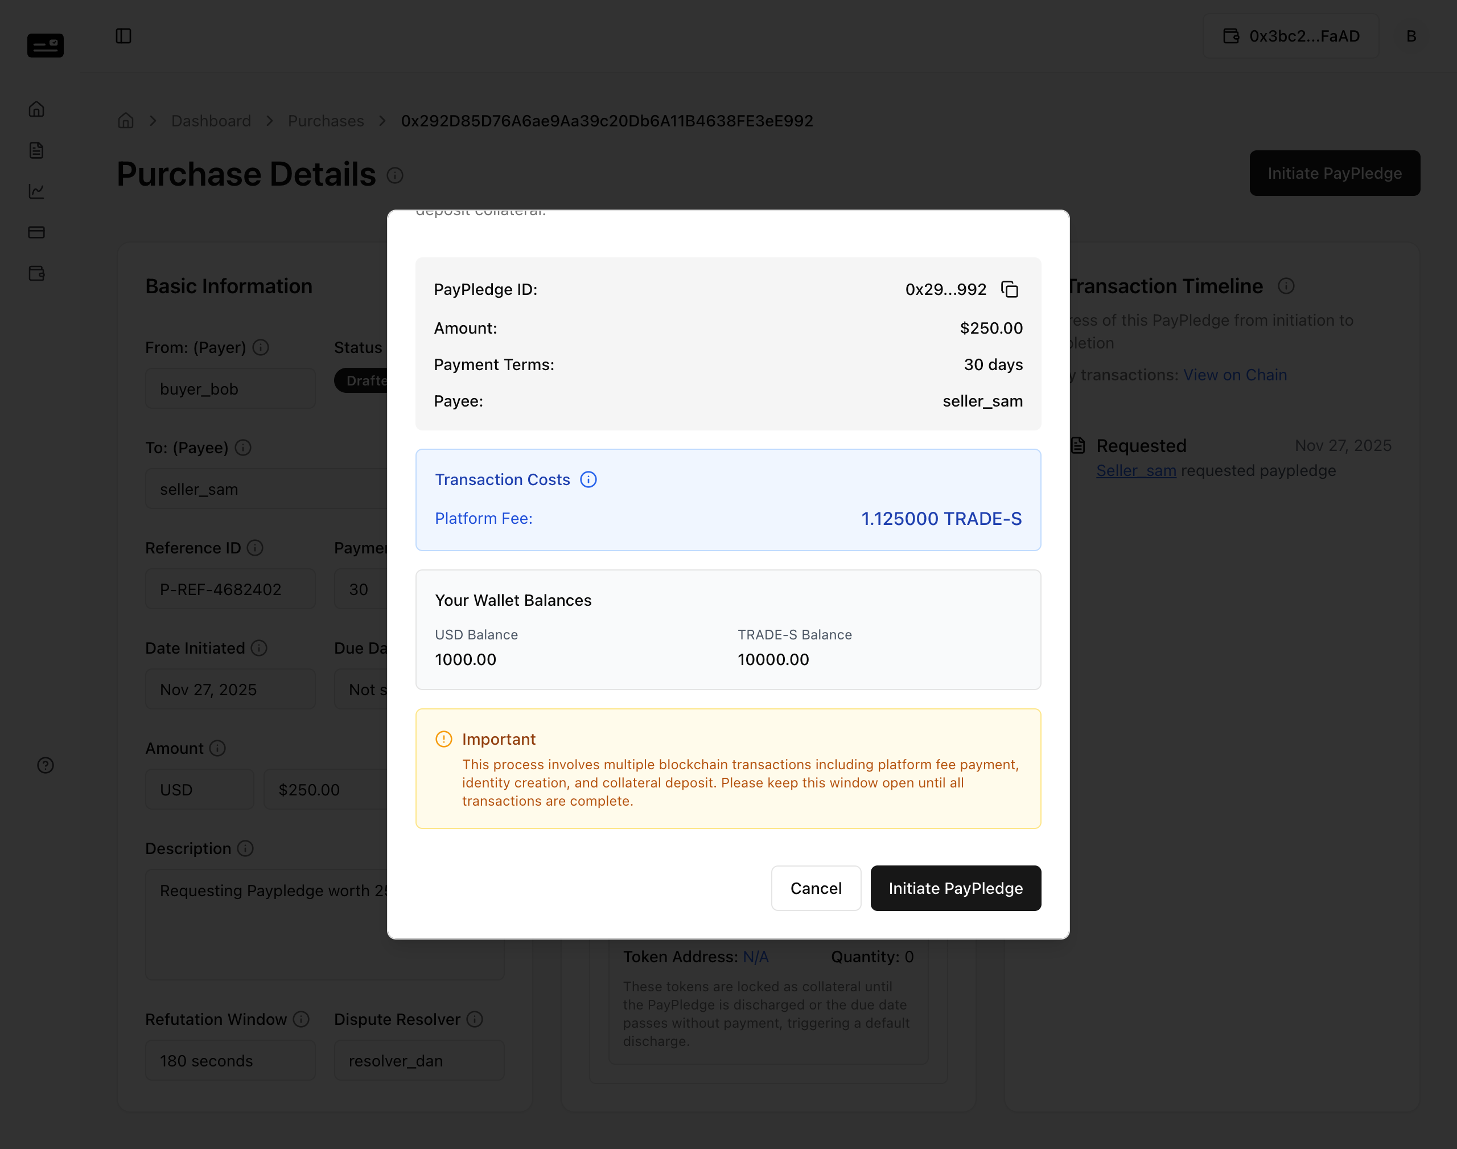The image size is (1457, 1149).
Task: Click header Initiate PayPledge button
Action: point(1335,174)
